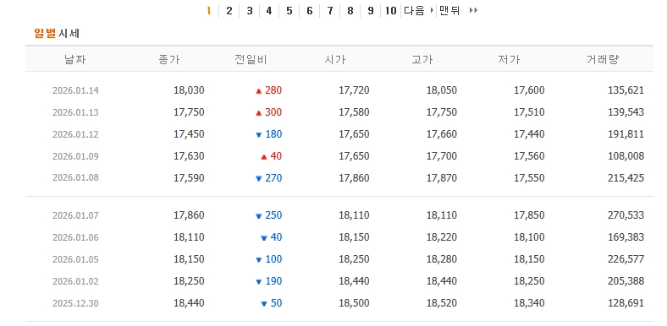This screenshot has width=667, height=326.
Task: Click low price 18,340
Action: click(x=529, y=303)
